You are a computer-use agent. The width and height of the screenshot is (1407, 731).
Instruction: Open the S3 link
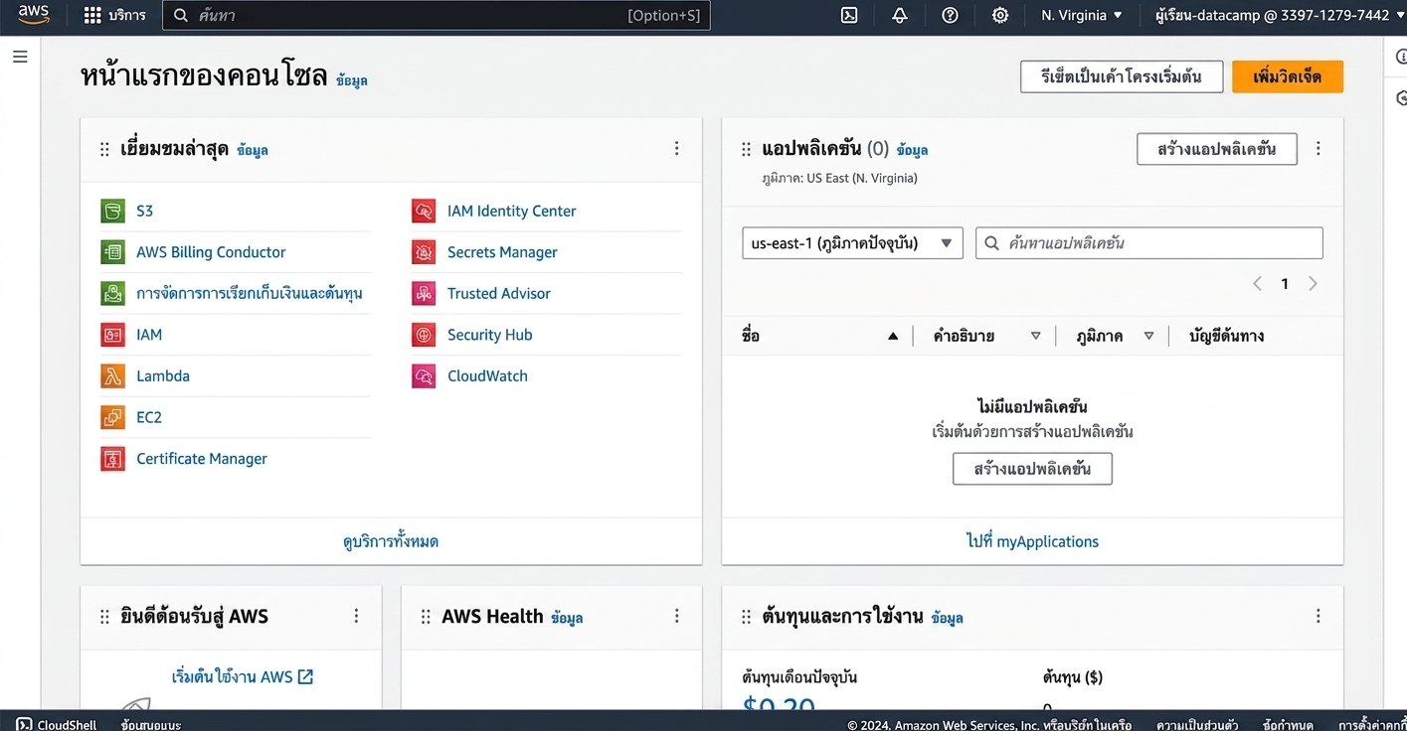(x=145, y=211)
